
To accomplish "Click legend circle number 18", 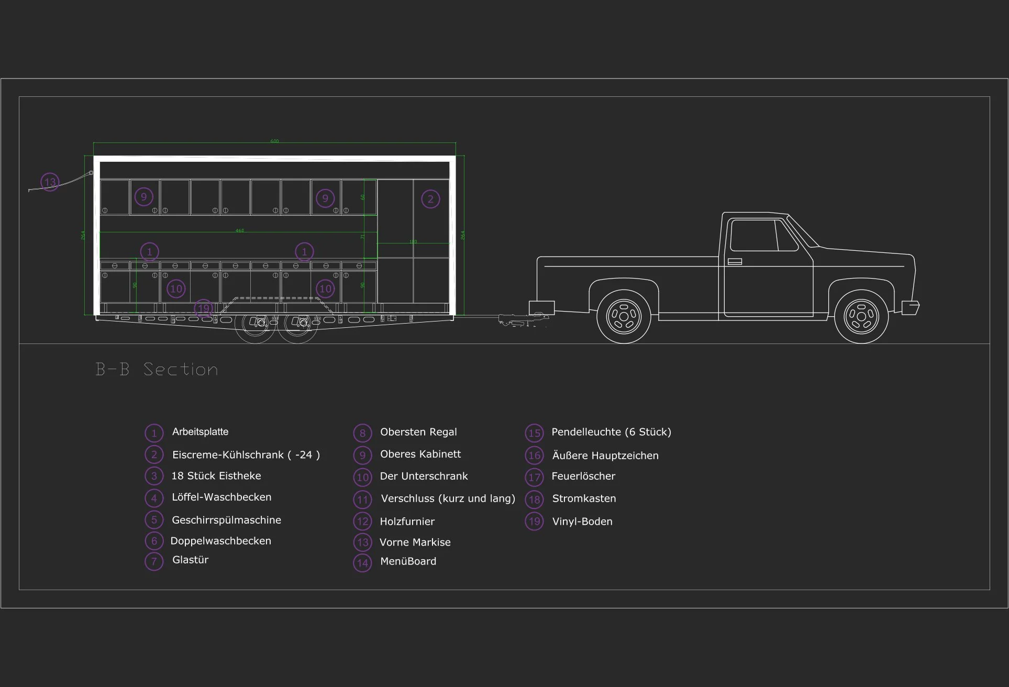I will [534, 500].
